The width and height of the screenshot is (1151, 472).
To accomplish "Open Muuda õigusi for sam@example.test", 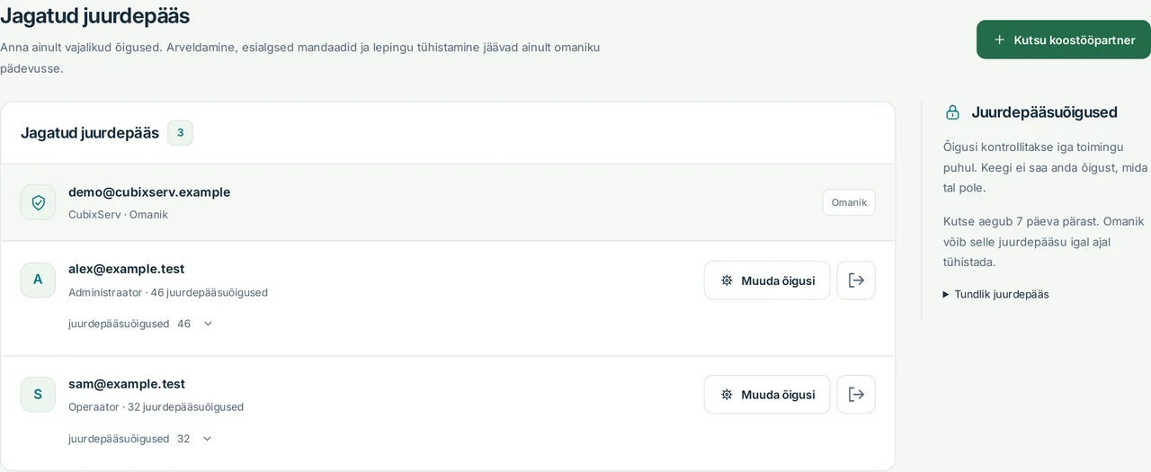I will click(767, 395).
